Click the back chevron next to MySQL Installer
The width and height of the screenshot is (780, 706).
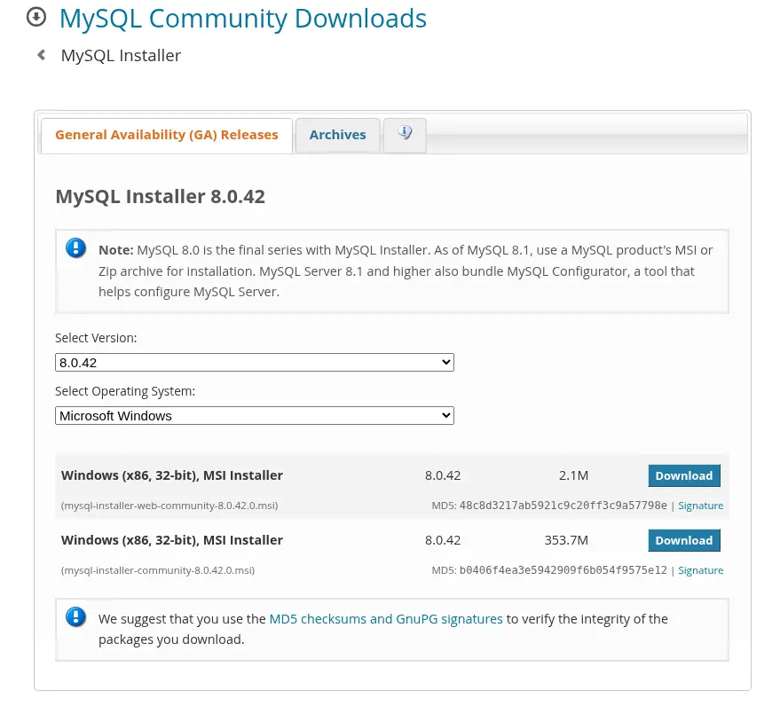(41, 54)
